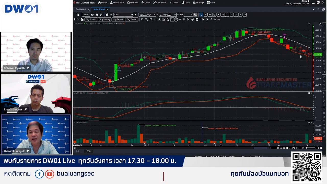Image resolution: width=327 pixels, height=184 pixels.
Task: Click the crosshair add-point tool icon
Action: (155, 19)
